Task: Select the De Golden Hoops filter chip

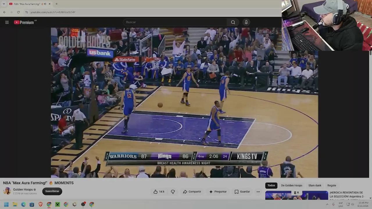Action: tap(291, 185)
